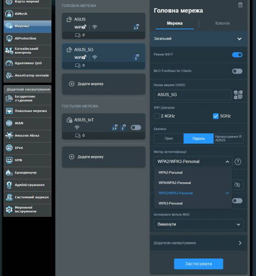Click the Адміністрування gear icon
This screenshot has height=276, width=256.
9,185
